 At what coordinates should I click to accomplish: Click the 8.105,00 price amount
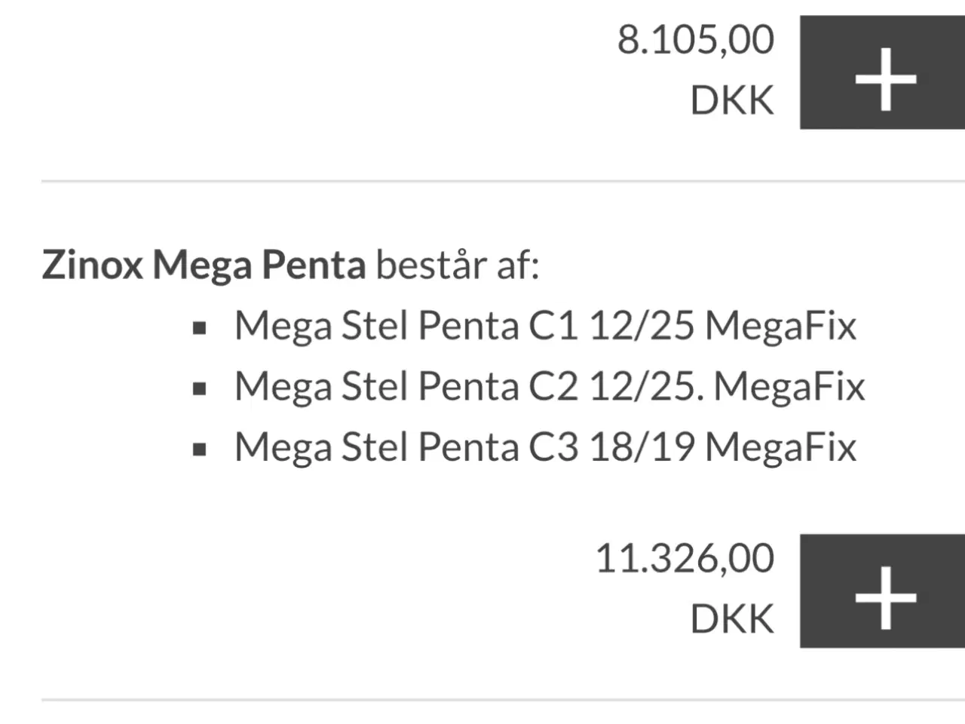pos(695,40)
